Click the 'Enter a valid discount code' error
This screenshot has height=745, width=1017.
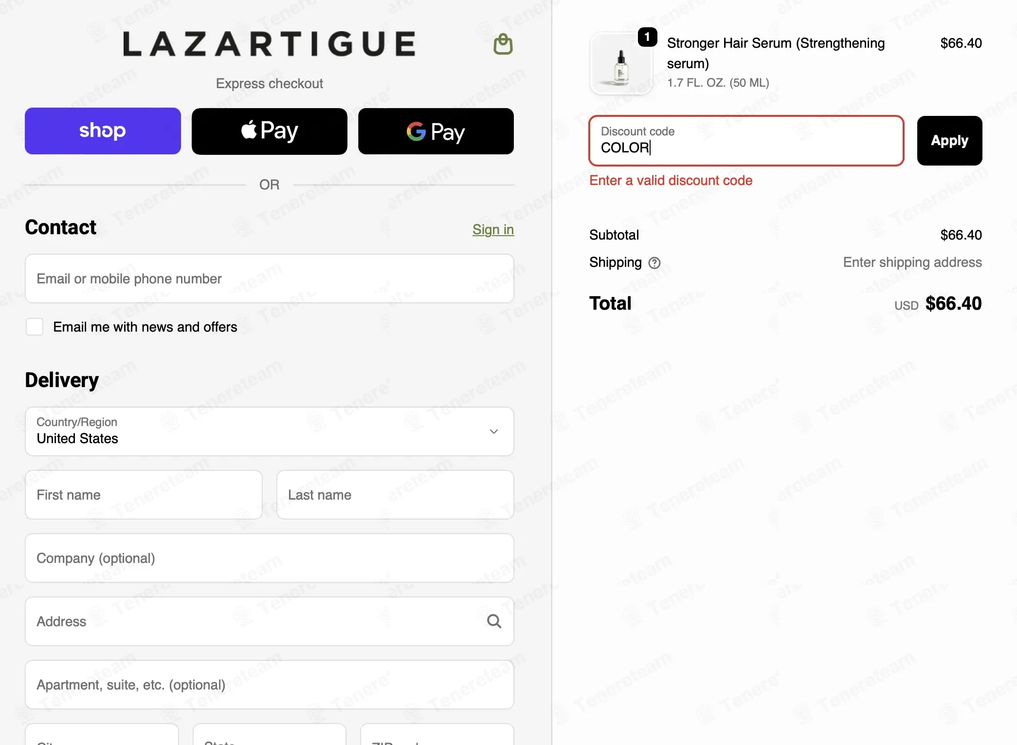click(671, 181)
